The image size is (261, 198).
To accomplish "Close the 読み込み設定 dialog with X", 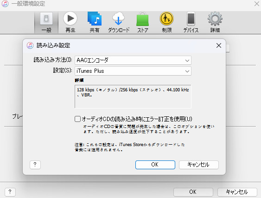I will (x=219, y=45).
